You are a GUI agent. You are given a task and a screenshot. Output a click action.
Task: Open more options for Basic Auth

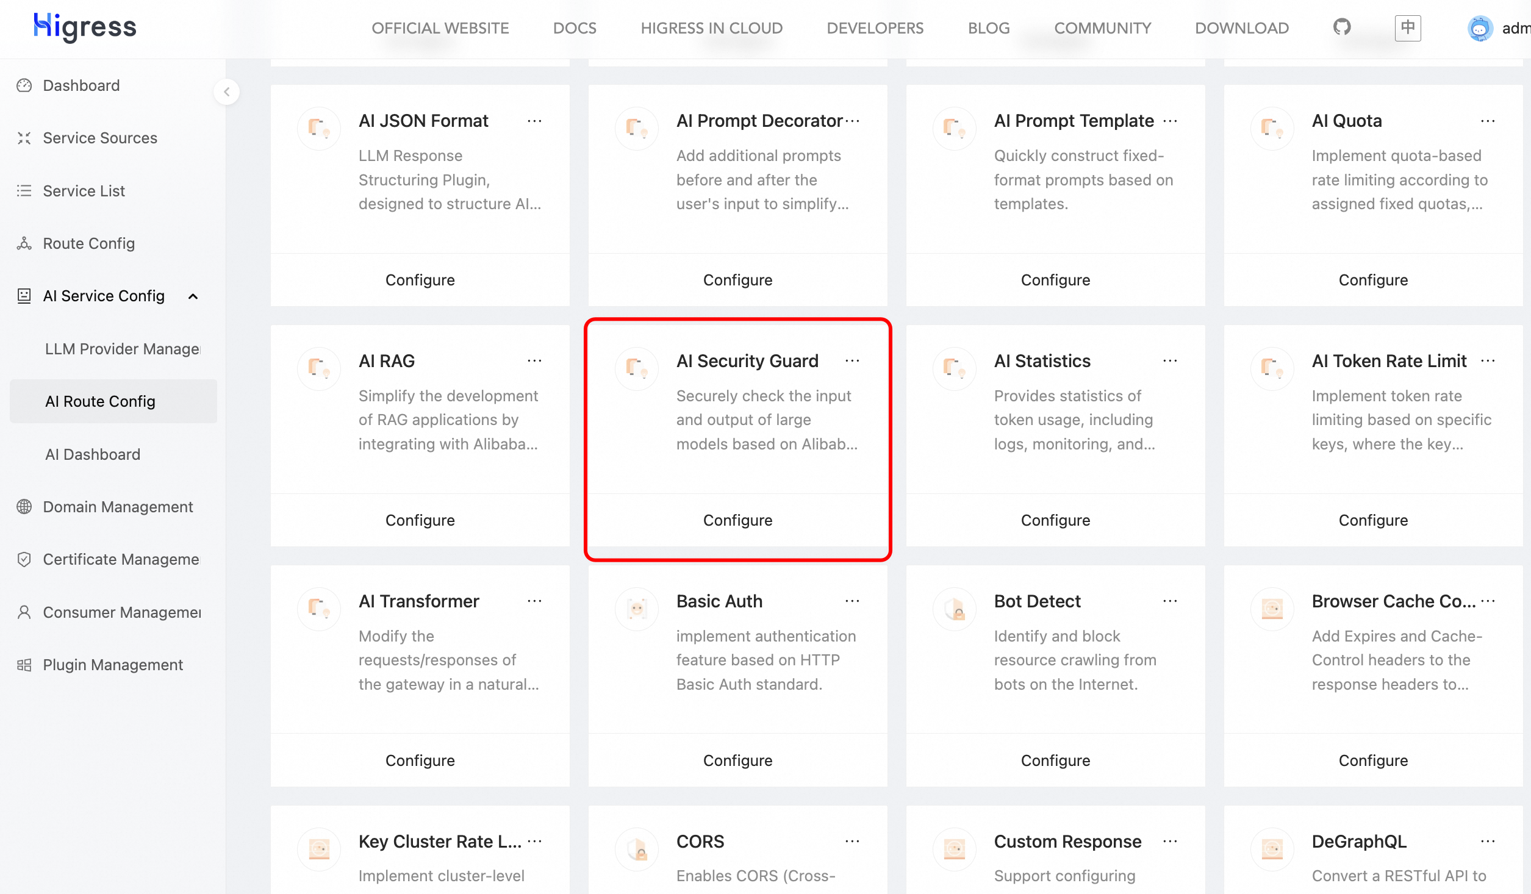852,601
